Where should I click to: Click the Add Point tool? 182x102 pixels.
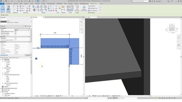92,6
